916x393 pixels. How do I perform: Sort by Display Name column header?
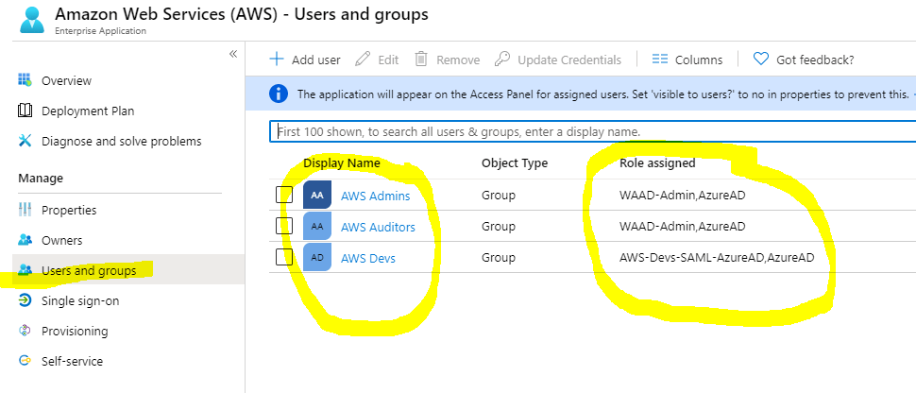[x=342, y=163]
